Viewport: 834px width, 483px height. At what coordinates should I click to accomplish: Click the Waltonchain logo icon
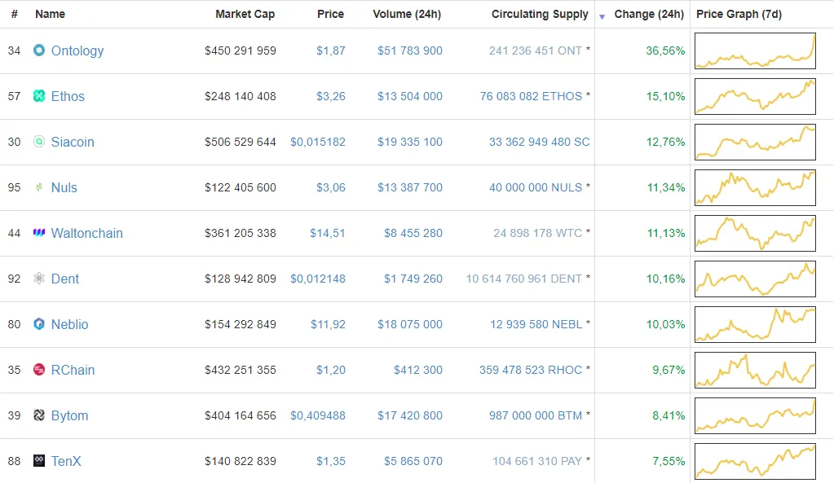click(39, 233)
